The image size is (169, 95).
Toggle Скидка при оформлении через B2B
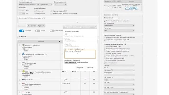pyautogui.click(x=105, y=40)
